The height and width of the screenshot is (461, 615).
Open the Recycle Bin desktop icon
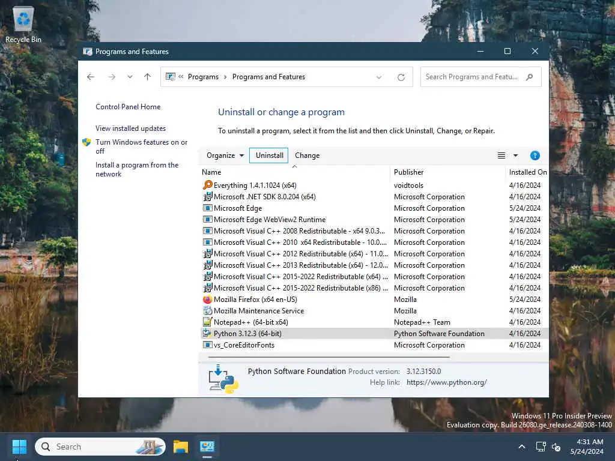(23, 24)
